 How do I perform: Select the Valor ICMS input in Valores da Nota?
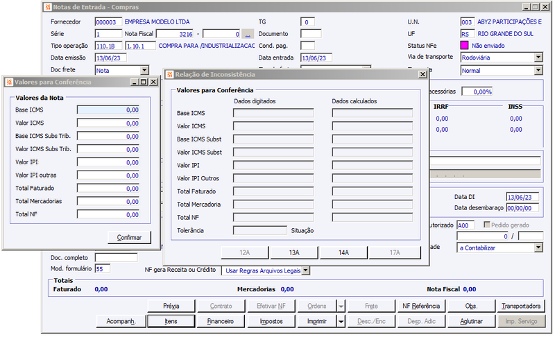pyautogui.click(x=108, y=123)
